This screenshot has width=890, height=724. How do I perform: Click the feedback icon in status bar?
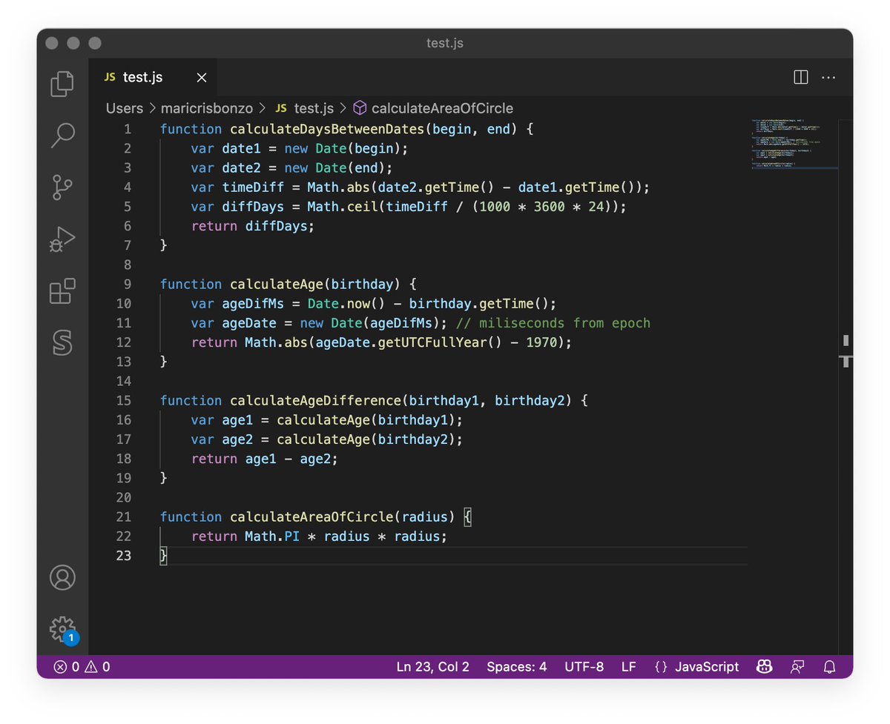[797, 667]
